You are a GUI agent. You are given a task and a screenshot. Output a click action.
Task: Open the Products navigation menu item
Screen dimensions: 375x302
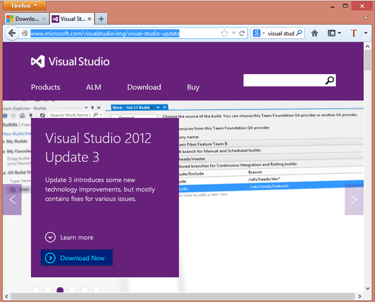point(46,87)
